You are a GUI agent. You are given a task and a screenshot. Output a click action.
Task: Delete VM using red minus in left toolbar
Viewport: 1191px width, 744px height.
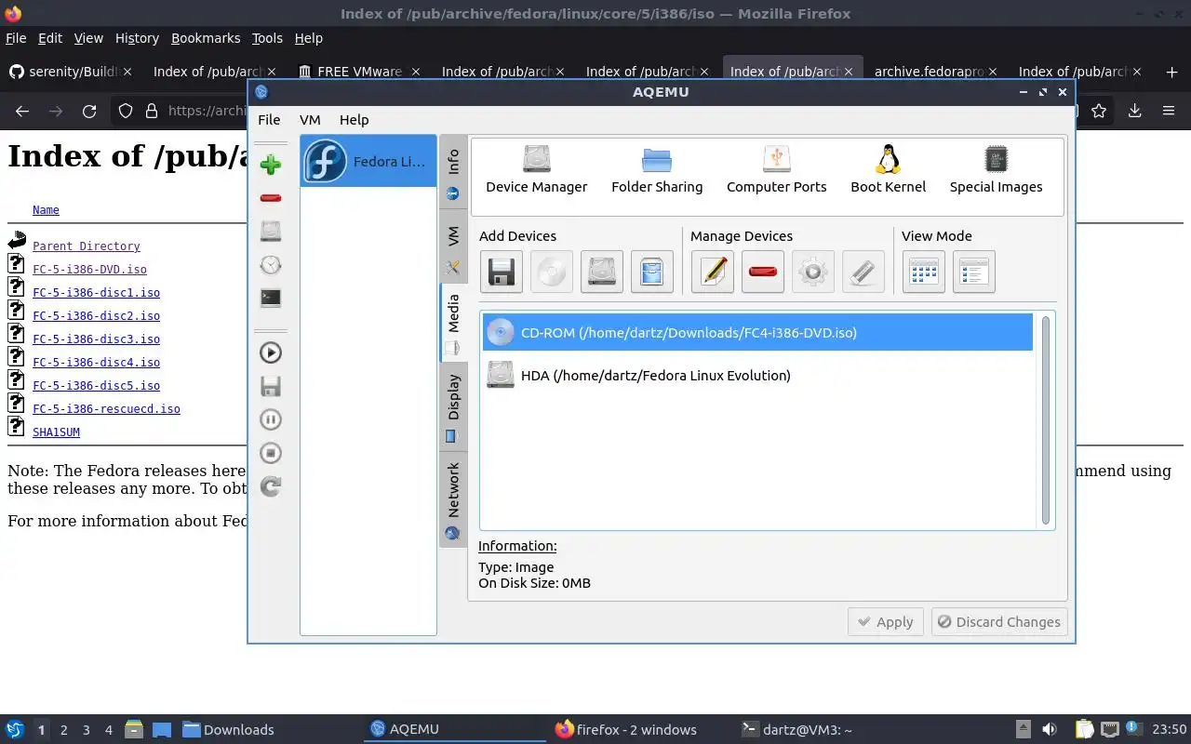(271, 198)
